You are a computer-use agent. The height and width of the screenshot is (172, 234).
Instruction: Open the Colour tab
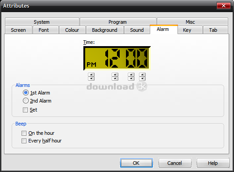72,30
